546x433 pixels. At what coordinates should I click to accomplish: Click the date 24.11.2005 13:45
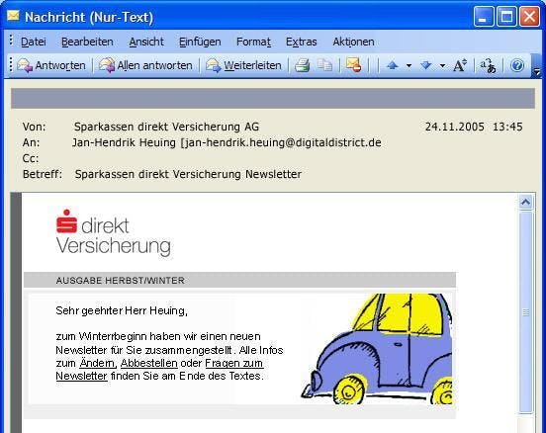coord(474,127)
